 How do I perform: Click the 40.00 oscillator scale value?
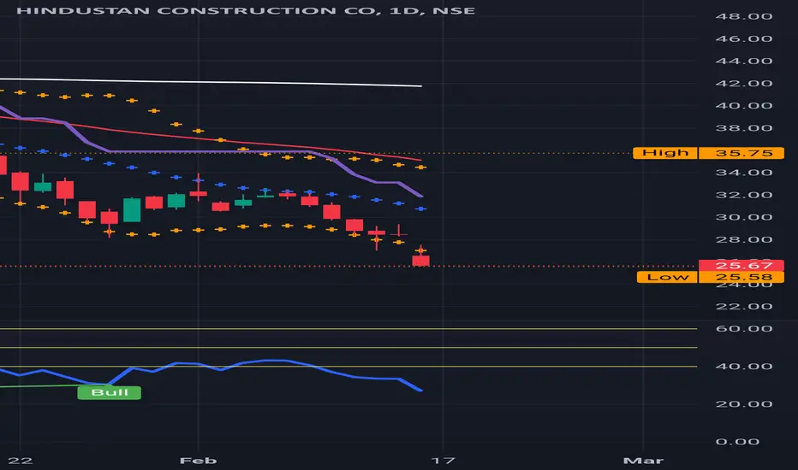[743, 367]
